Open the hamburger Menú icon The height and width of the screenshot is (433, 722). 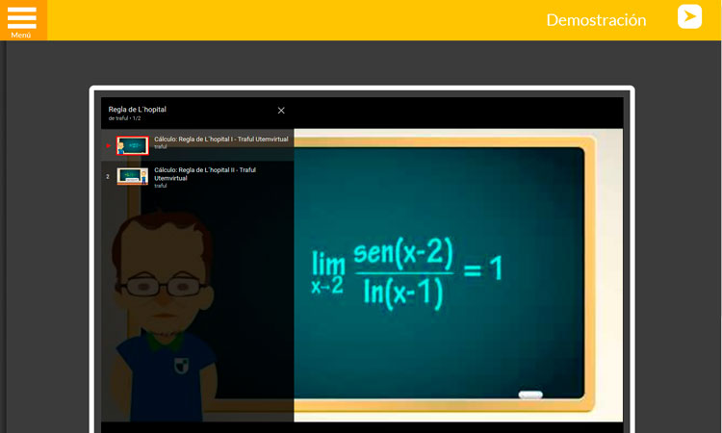click(21, 19)
